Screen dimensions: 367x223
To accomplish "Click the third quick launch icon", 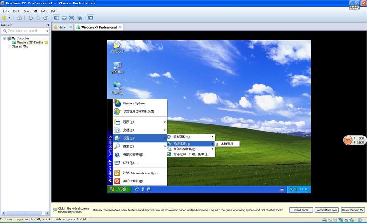I will 148,189.
